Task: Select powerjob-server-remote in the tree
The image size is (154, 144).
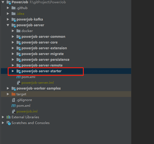Action: 42,65
